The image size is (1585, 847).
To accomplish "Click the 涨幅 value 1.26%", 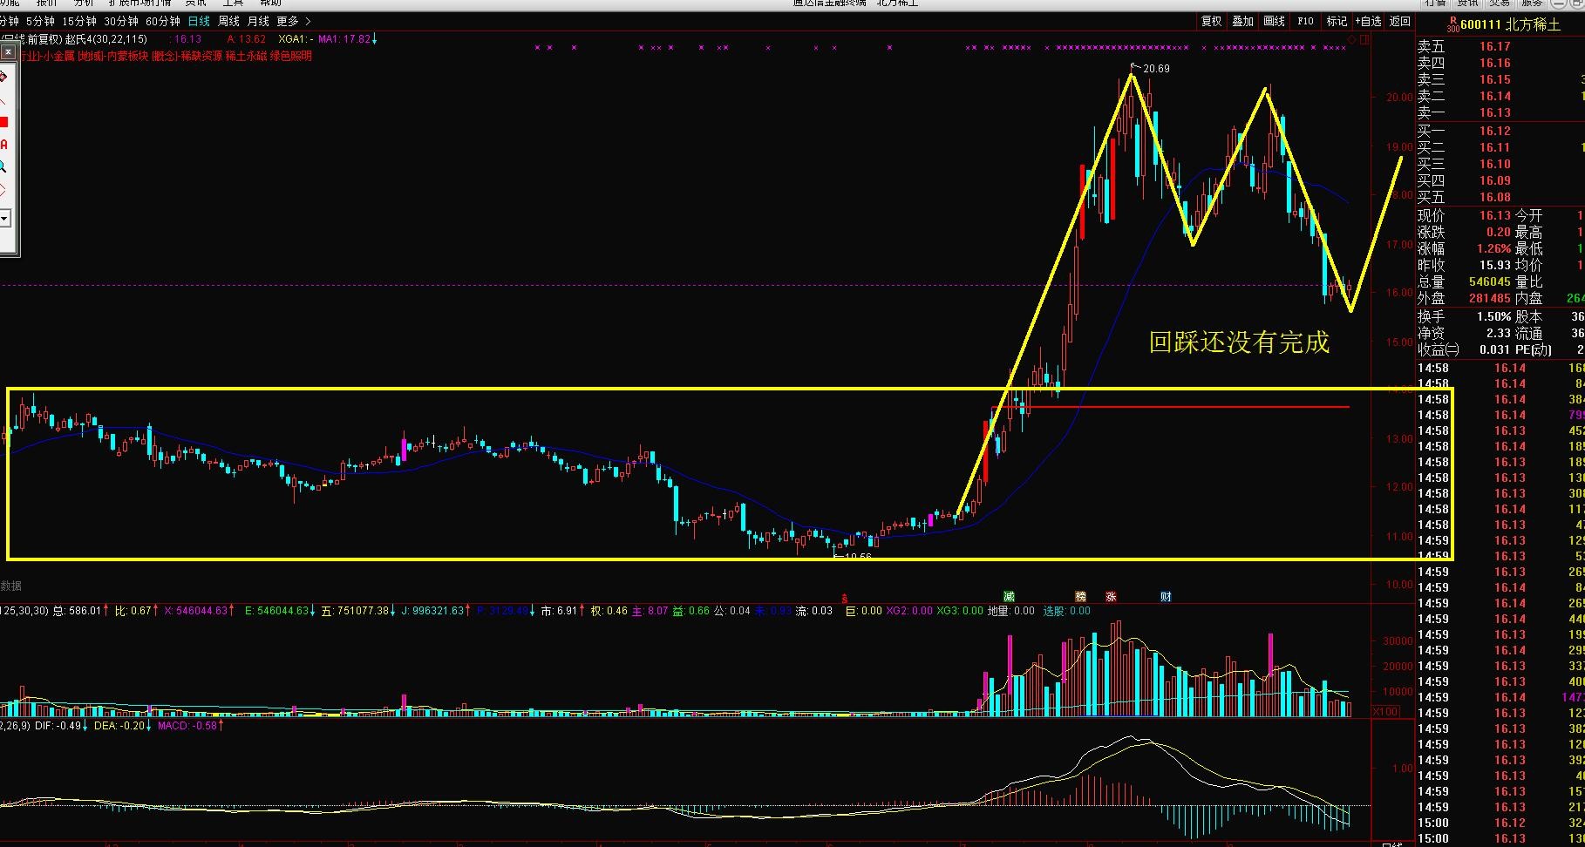I will click(1493, 248).
